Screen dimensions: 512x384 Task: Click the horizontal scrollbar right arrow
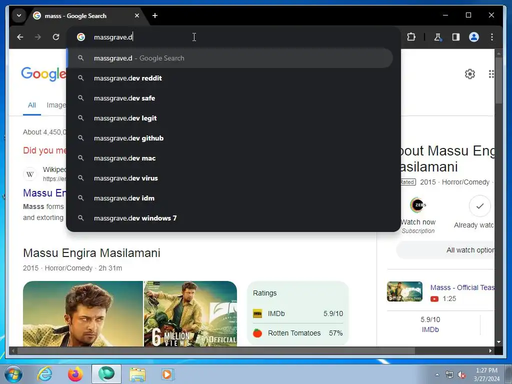(490, 350)
